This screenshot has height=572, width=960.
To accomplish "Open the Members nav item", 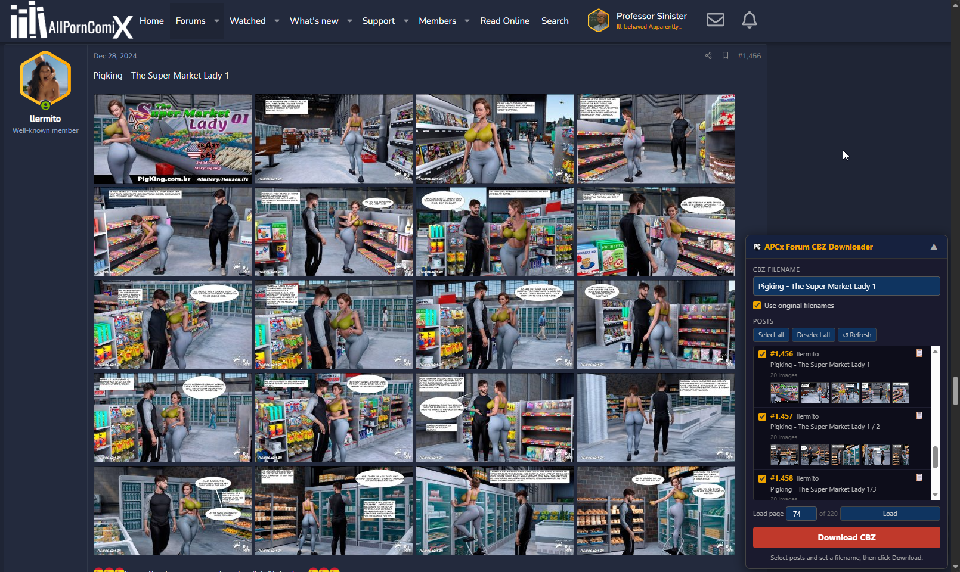I will point(437,21).
